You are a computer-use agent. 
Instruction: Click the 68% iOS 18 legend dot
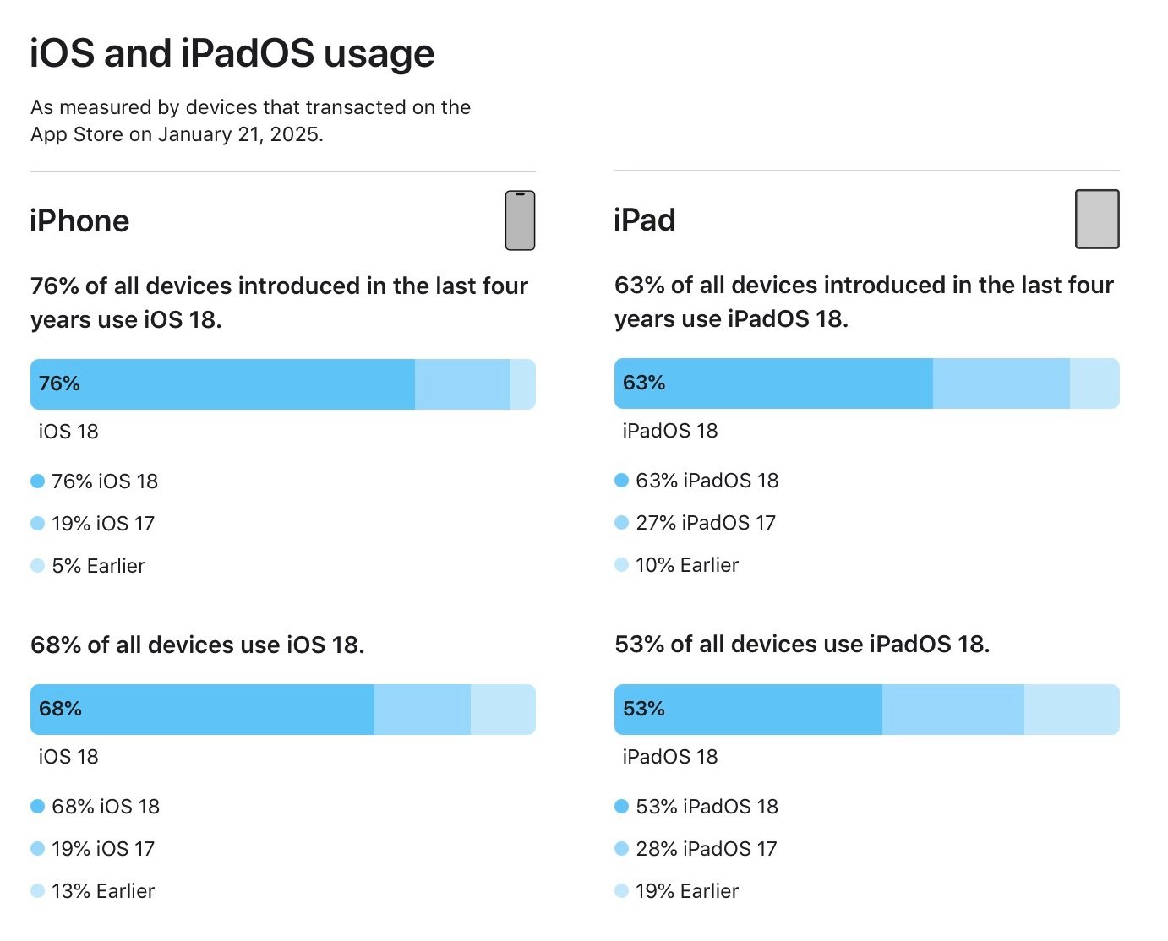click(x=37, y=807)
